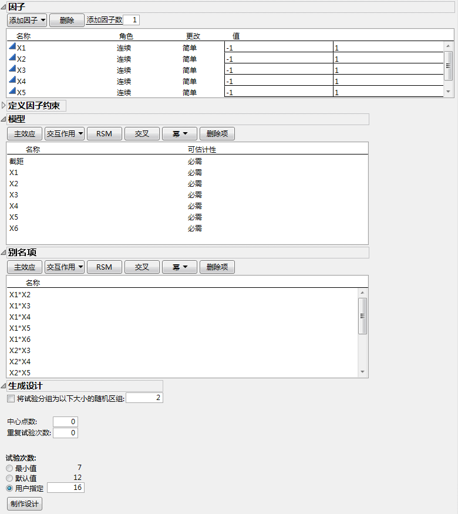Select X6 row in model list
458x514 pixels.
click(187, 228)
